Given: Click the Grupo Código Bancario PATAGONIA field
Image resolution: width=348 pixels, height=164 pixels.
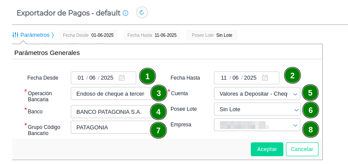Looking at the screenshot, I should (111, 127).
